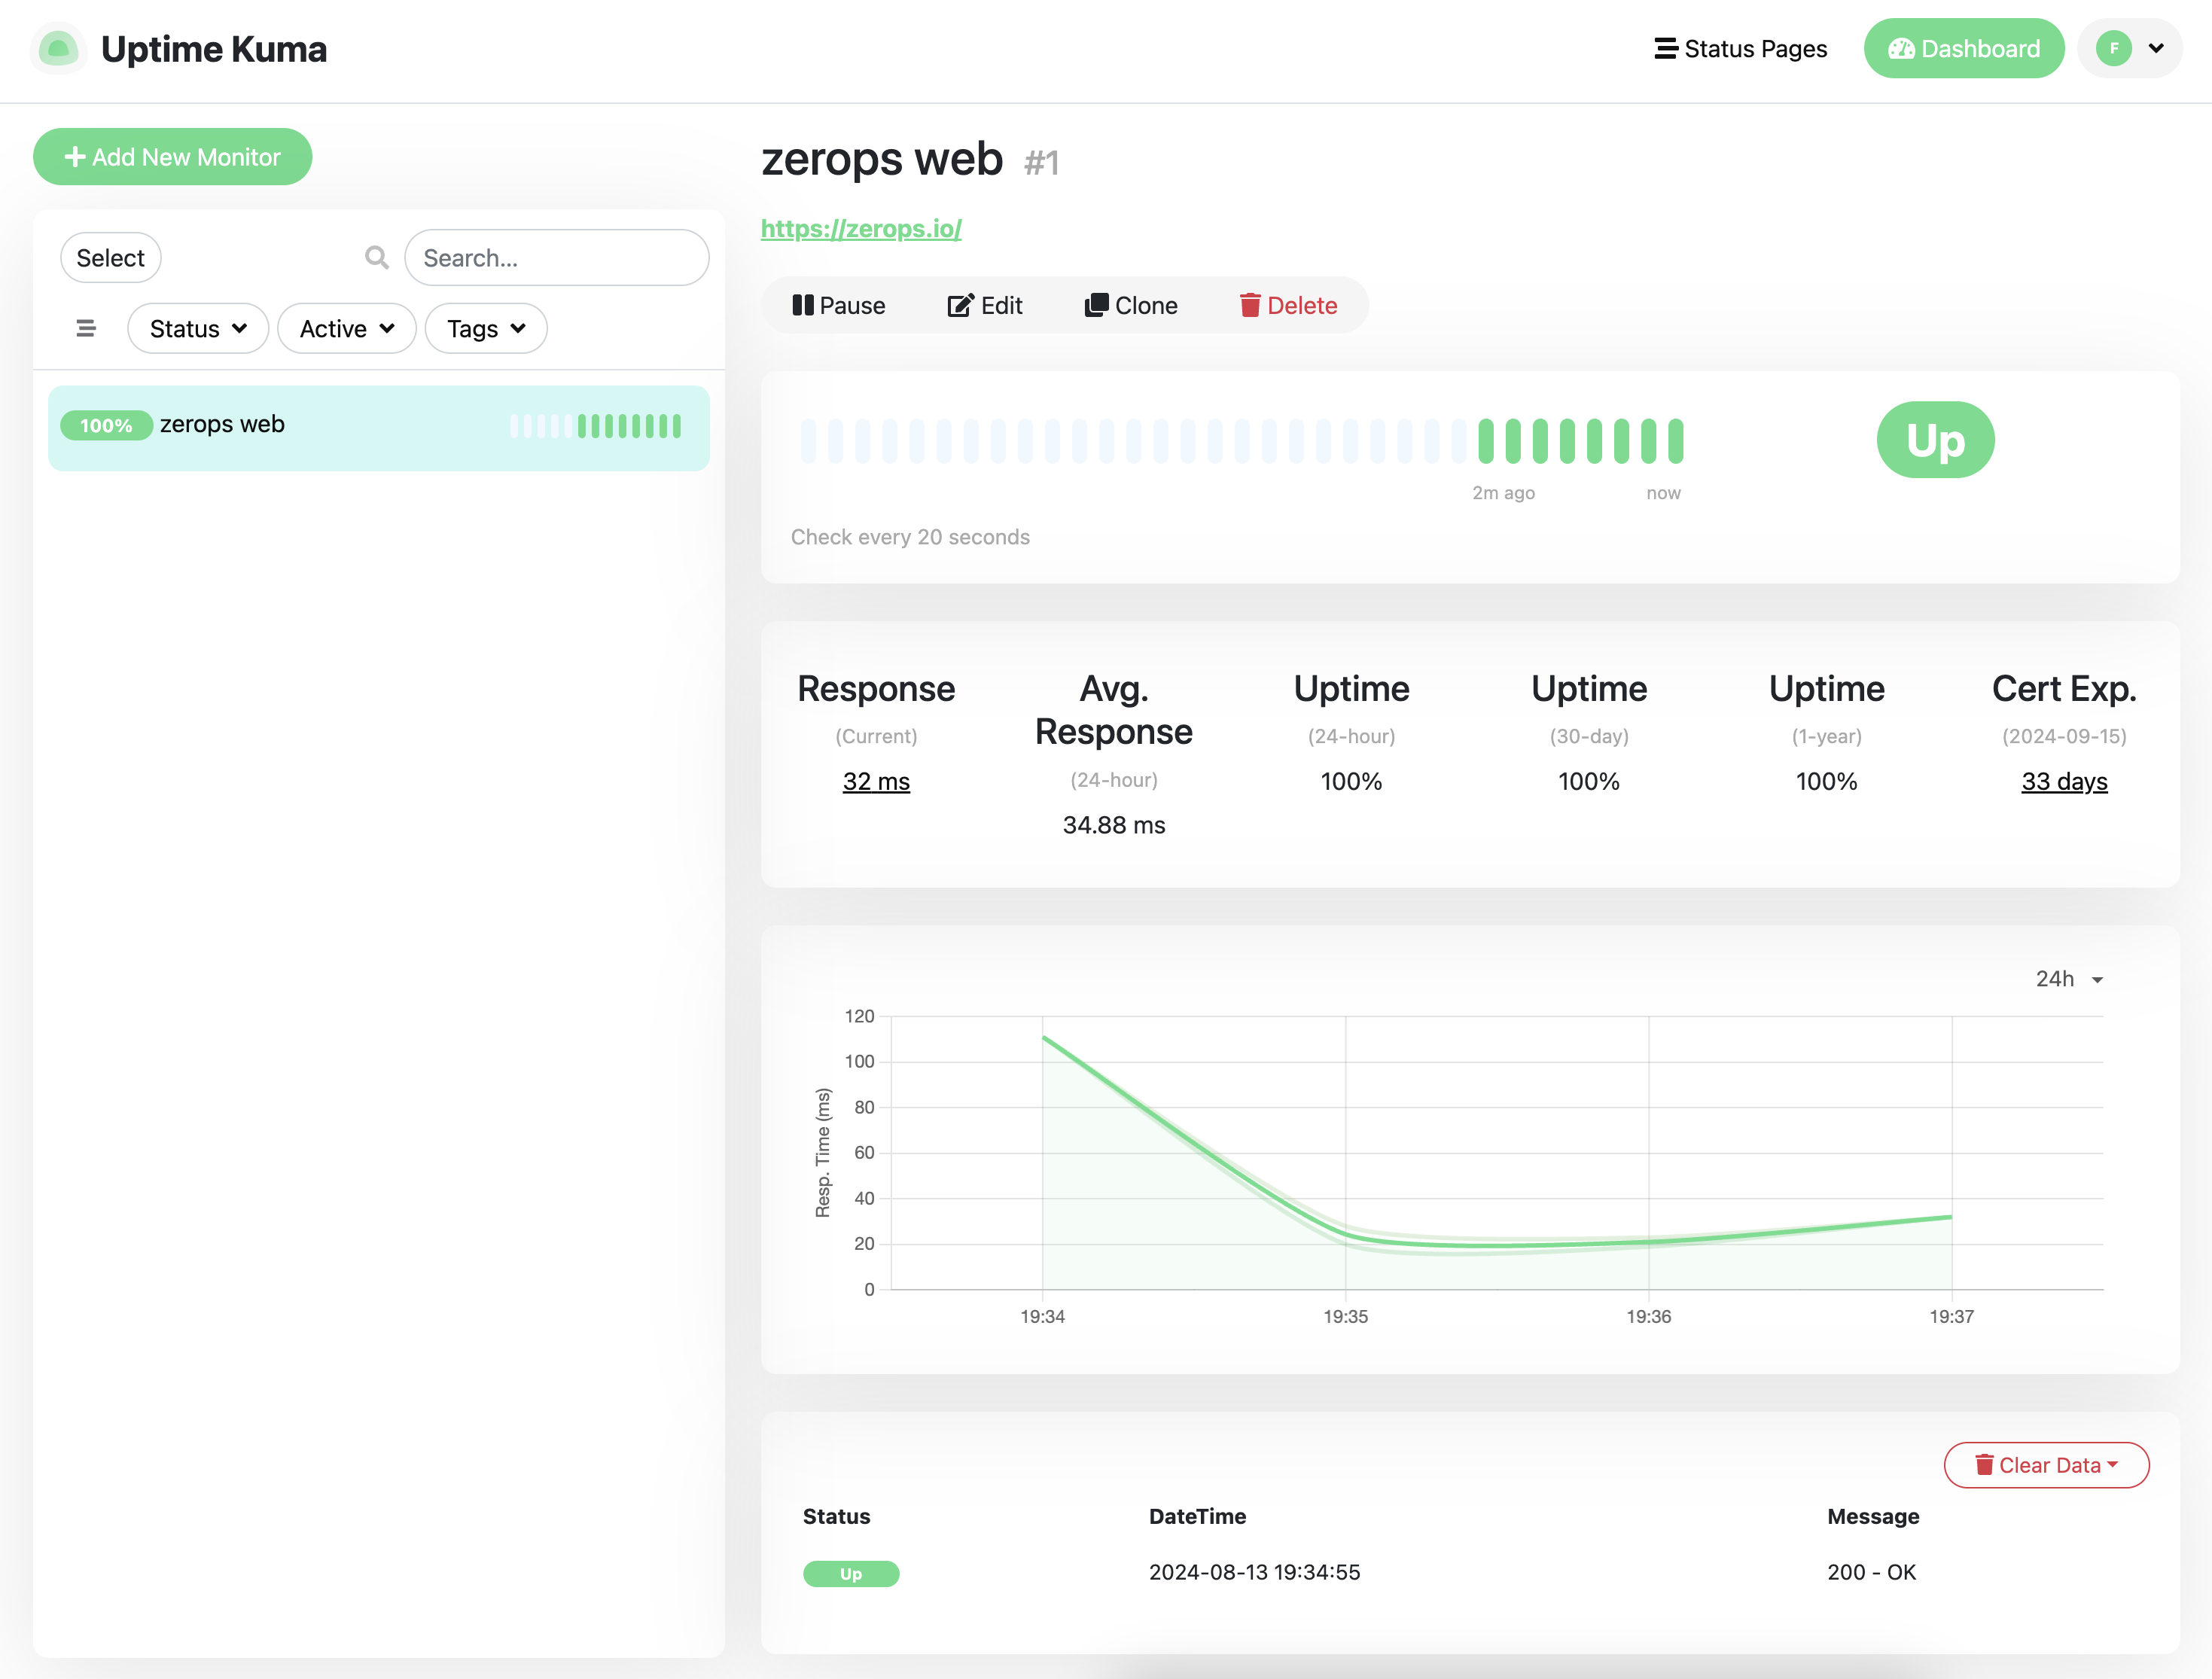
Task: Click the list layout icon in sidebar
Action: [86, 328]
